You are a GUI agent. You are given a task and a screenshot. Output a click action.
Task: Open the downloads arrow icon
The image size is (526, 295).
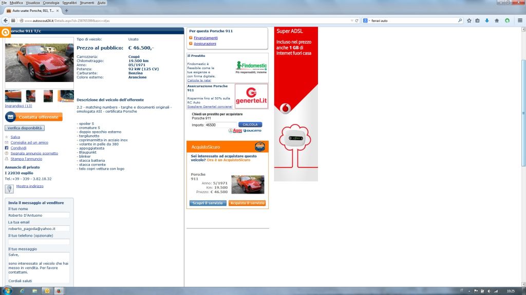click(487, 20)
